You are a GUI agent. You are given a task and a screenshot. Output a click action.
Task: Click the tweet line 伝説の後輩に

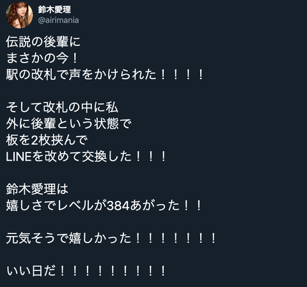(43, 41)
